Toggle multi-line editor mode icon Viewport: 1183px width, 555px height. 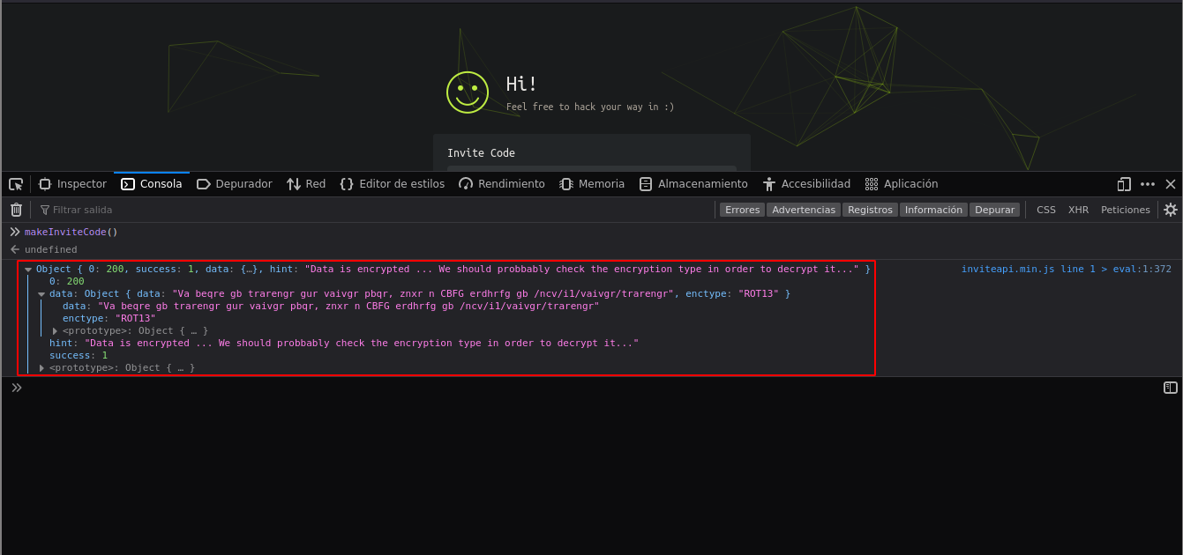point(1171,388)
